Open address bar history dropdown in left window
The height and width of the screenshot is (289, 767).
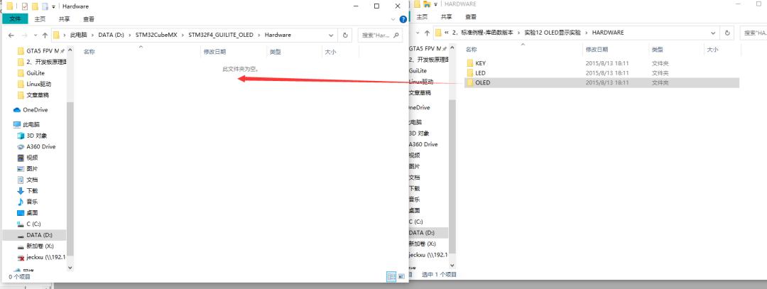[332, 35]
